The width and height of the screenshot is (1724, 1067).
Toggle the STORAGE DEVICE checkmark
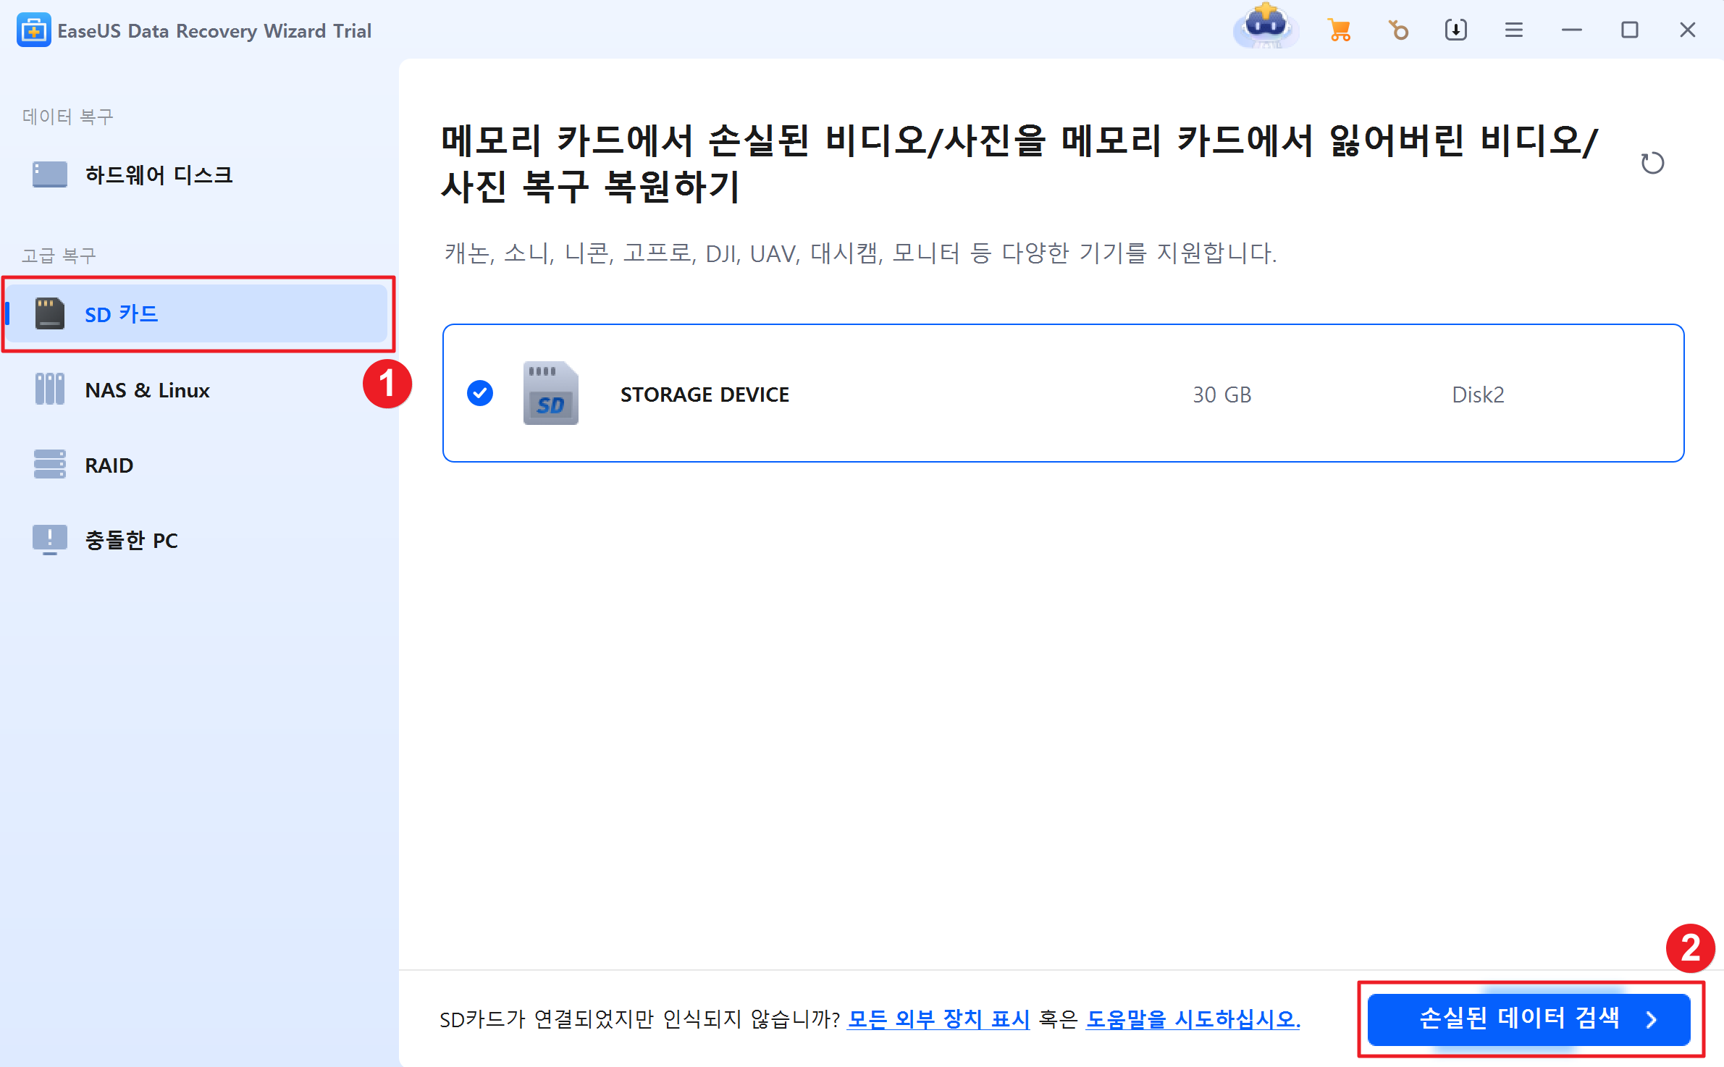(x=479, y=393)
